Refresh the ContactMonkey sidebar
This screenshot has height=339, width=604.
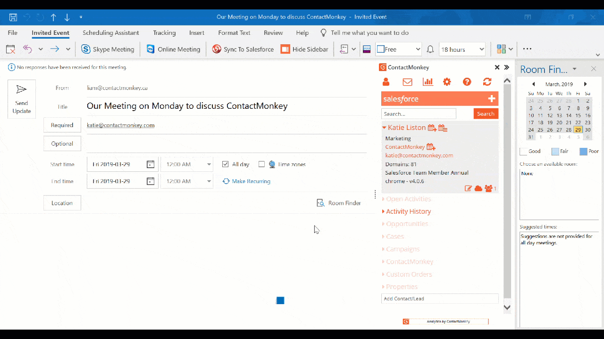click(x=487, y=82)
